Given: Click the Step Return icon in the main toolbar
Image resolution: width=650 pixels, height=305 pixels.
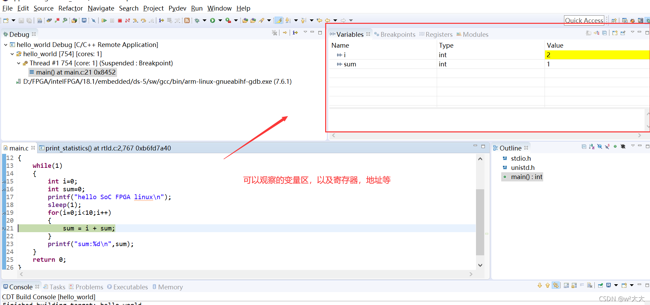Looking at the screenshot, I should [x=151, y=20].
